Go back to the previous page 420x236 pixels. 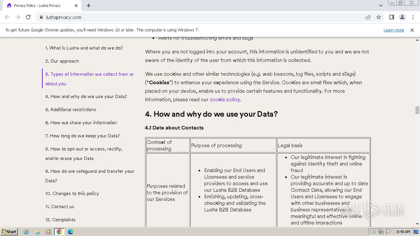7,17
